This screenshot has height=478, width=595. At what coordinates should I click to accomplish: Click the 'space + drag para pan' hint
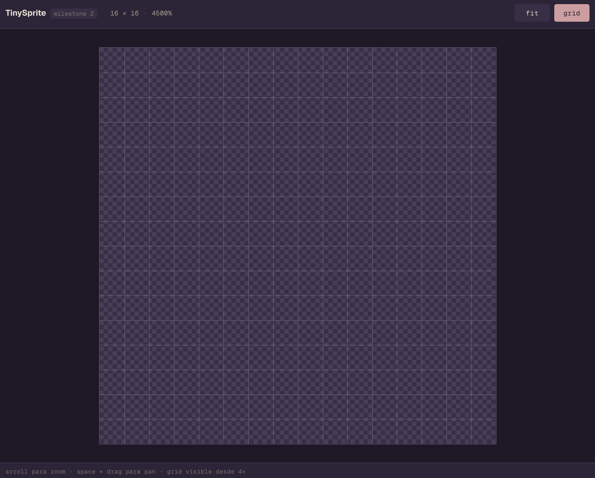[x=116, y=472]
